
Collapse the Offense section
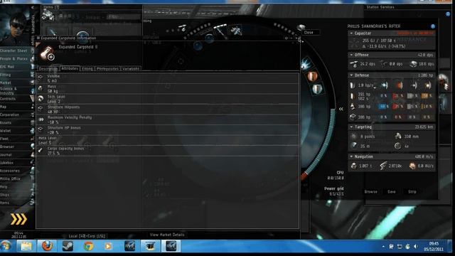[351, 55]
